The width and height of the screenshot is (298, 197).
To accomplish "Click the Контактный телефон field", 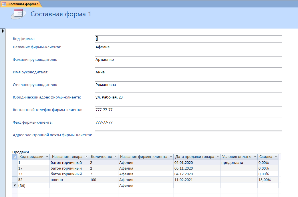I will pos(188,112).
